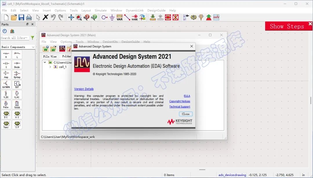Click the Close button in About dialog
The width and height of the screenshot is (313, 178).
pyautogui.click(x=186, y=114)
